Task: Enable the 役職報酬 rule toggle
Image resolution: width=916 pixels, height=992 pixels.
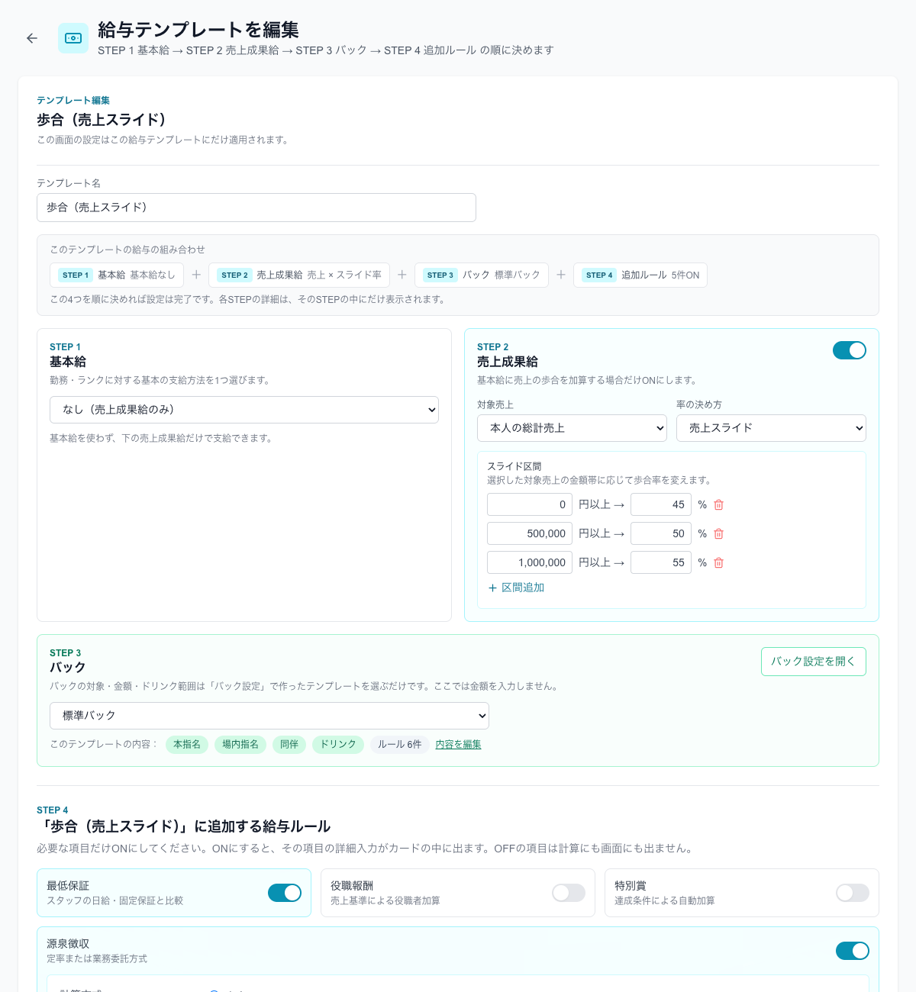Action: [569, 893]
